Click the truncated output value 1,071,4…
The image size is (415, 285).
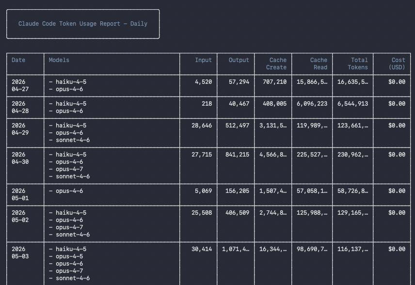click(236, 249)
